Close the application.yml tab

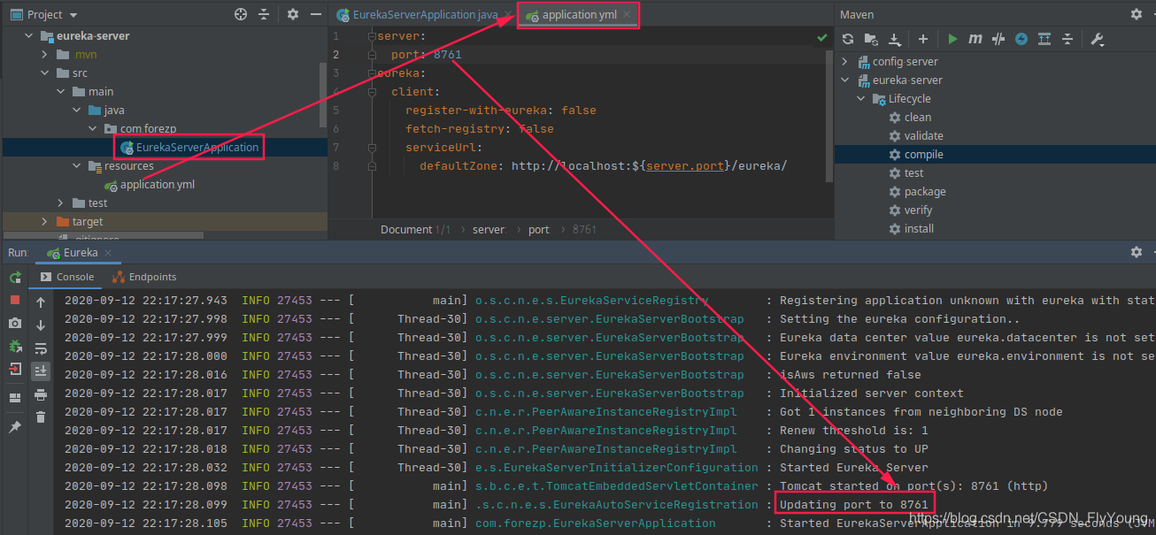point(627,15)
